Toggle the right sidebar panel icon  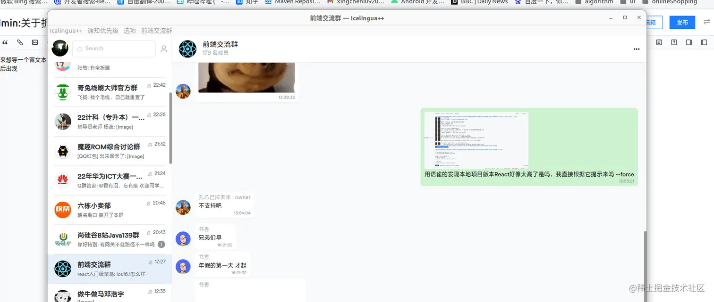688,42
